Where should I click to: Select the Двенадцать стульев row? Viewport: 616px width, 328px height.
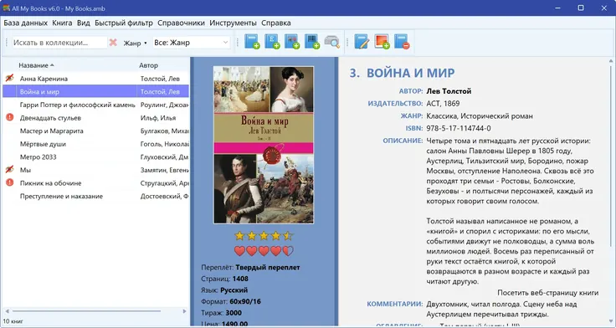pyautogui.click(x=96, y=117)
